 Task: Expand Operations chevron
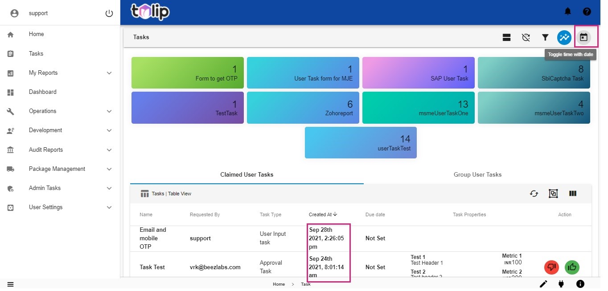[x=109, y=111]
